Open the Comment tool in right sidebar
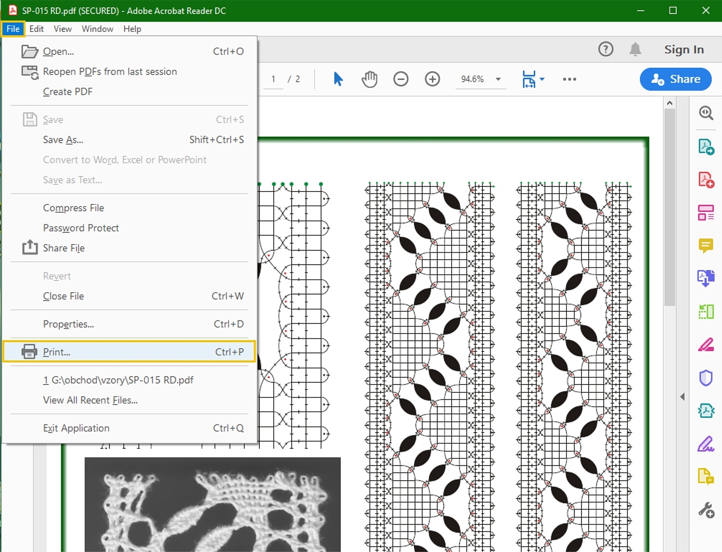Screen dimensions: 722x552 (x=706, y=246)
